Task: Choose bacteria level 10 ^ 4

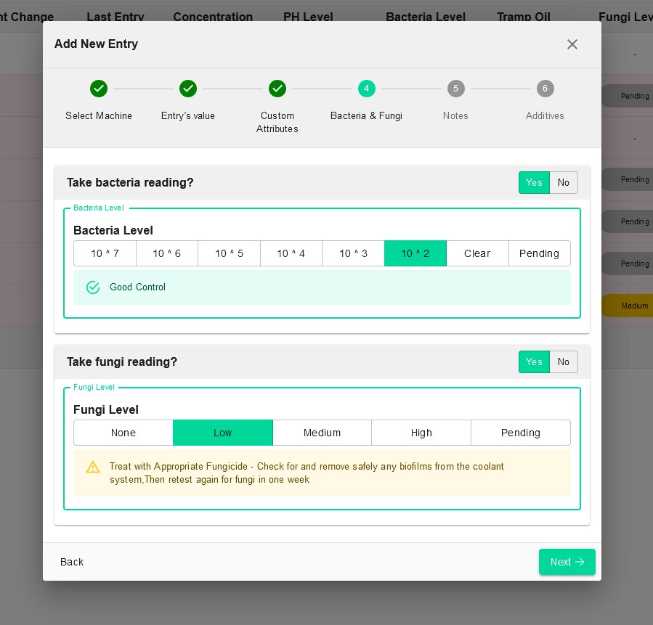Action: click(291, 253)
